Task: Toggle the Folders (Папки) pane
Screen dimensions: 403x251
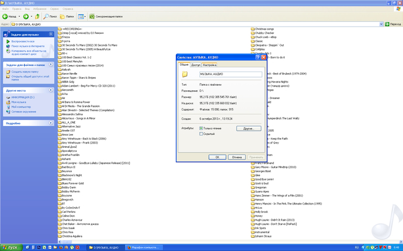Action: point(67,17)
